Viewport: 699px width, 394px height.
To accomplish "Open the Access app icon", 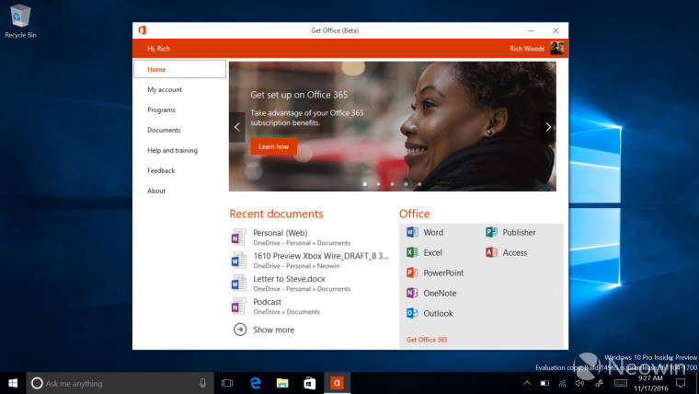I will click(x=491, y=252).
